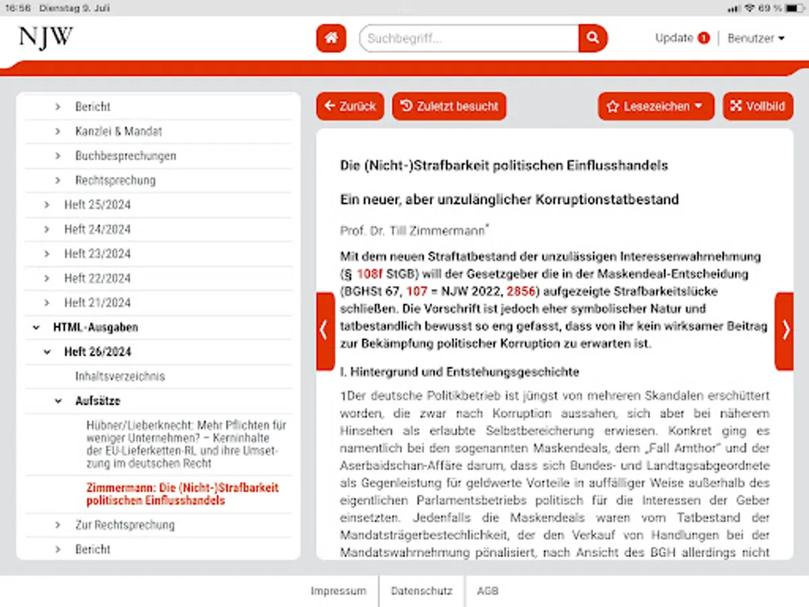Click the Zuletzt besucht history icon
Viewport: 809px width, 607px height.
tap(405, 106)
